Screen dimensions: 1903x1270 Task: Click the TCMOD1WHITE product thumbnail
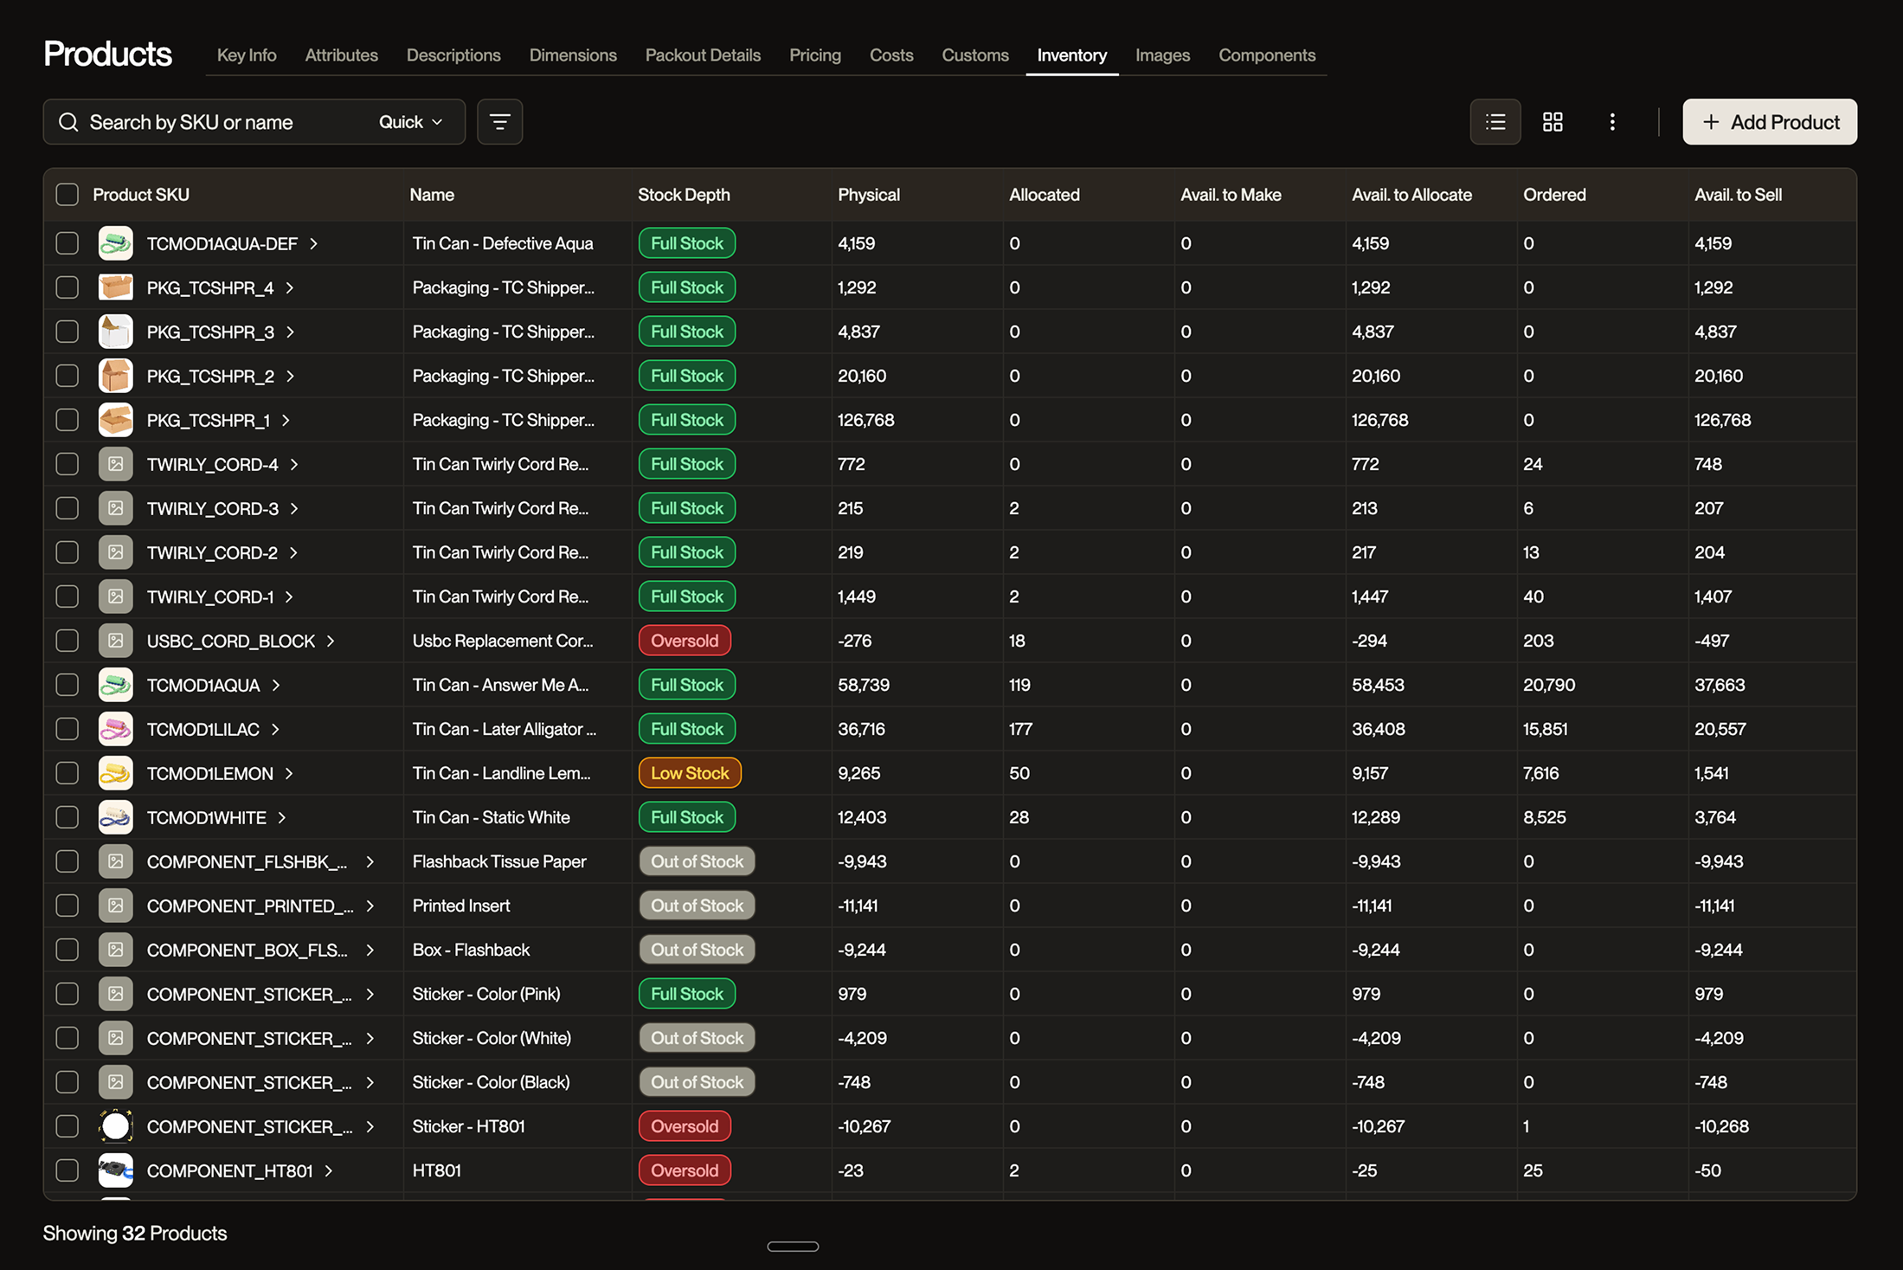(x=115, y=817)
